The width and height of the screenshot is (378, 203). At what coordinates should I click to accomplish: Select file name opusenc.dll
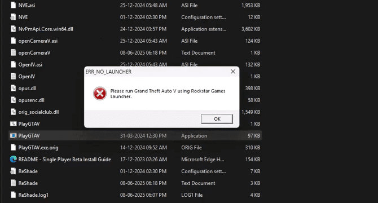click(x=32, y=100)
